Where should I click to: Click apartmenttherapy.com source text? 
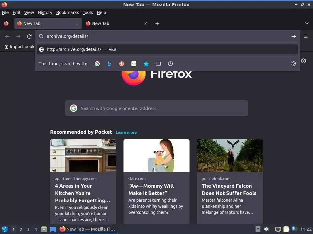pyautogui.click(x=76, y=179)
